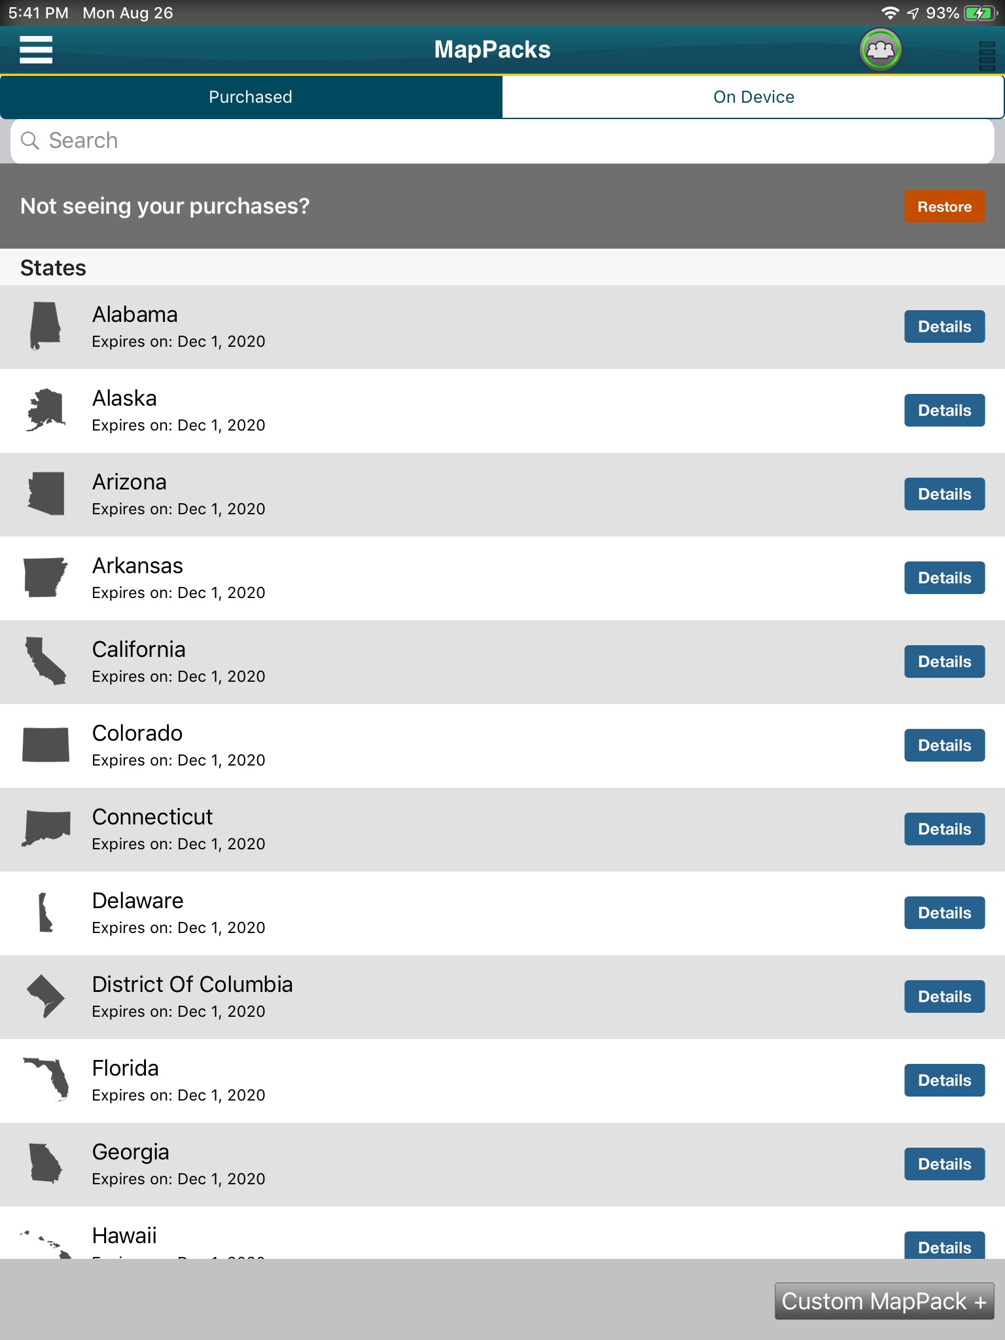View Details for Connecticut
This screenshot has height=1340, width=1005.
(x=944, y=829)
